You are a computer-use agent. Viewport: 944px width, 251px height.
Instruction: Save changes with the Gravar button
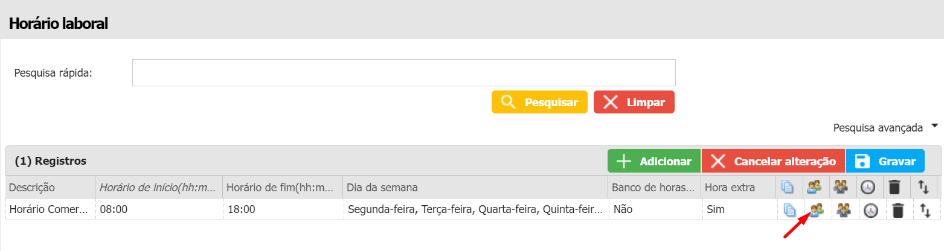tap(885, 161)
